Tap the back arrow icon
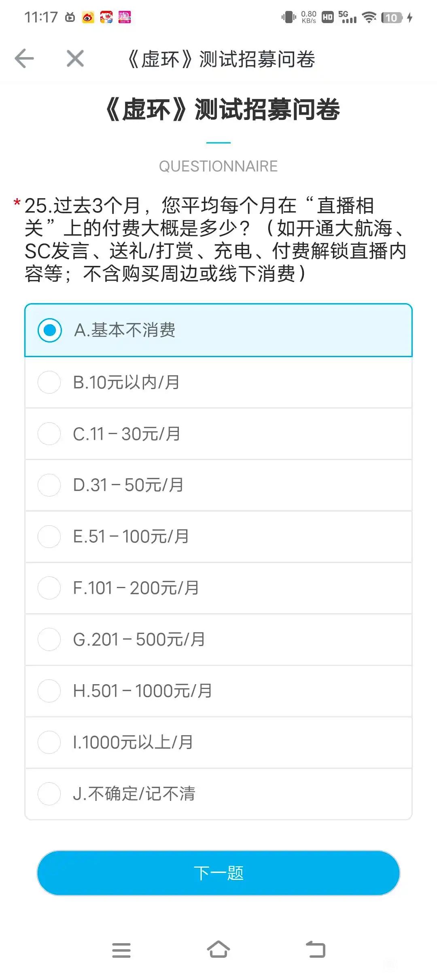 24,58
